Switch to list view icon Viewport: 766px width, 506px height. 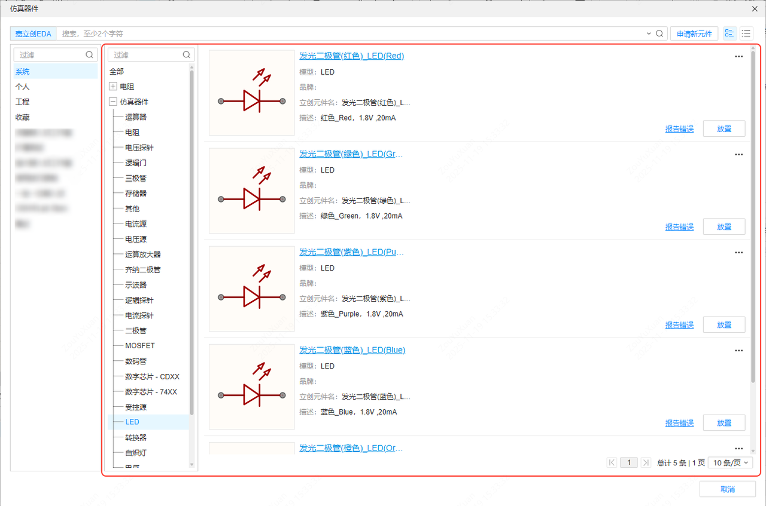[x=746, y=33]
